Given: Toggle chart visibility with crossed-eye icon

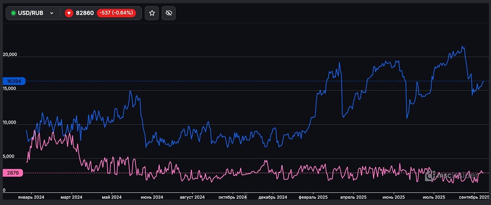Looking at the screenshot, I should point(168,13).
